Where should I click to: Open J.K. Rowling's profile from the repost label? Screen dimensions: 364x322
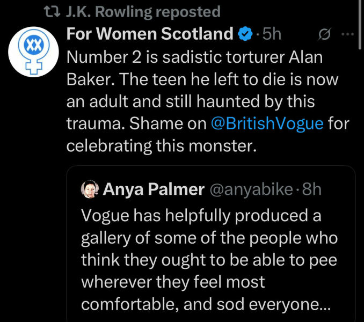[x=142, y=12]
